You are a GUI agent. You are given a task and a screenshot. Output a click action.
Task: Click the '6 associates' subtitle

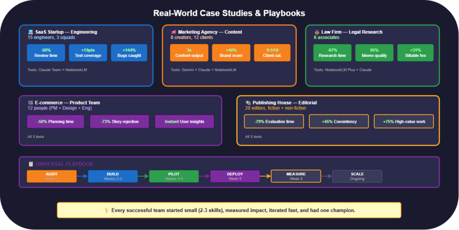coord(326,38)
